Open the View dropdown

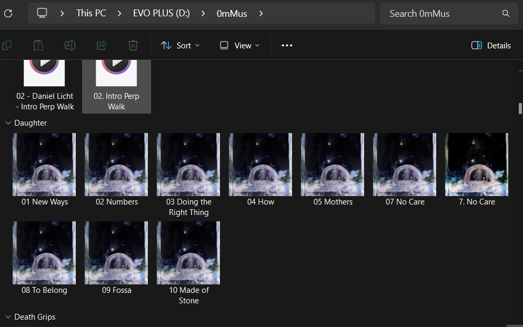(239, 45)
